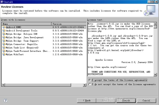
Task: Sort items by the Version column header
Action: point(69,24)
